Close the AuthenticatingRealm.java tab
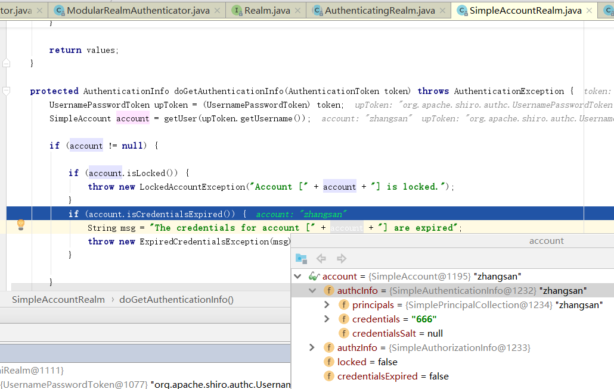The width and height of the screenshot is (614, 389). point(442,11)
